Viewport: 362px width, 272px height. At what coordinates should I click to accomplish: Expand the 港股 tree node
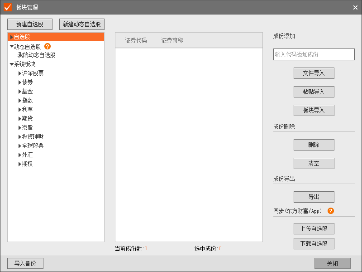tap(20, 128)
